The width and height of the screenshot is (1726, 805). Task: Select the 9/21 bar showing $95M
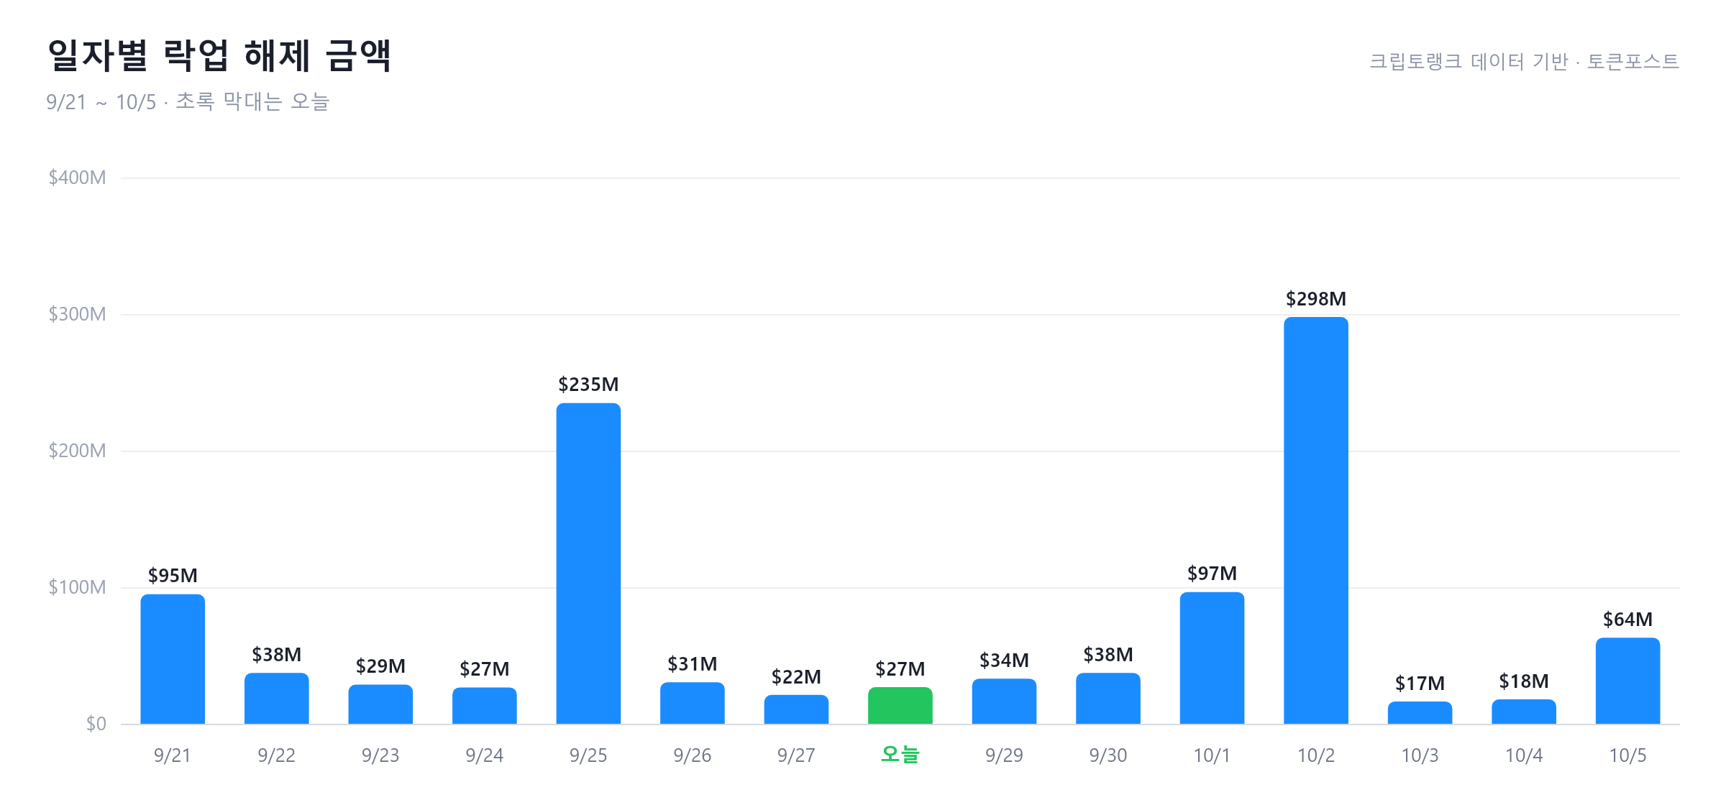173,659
